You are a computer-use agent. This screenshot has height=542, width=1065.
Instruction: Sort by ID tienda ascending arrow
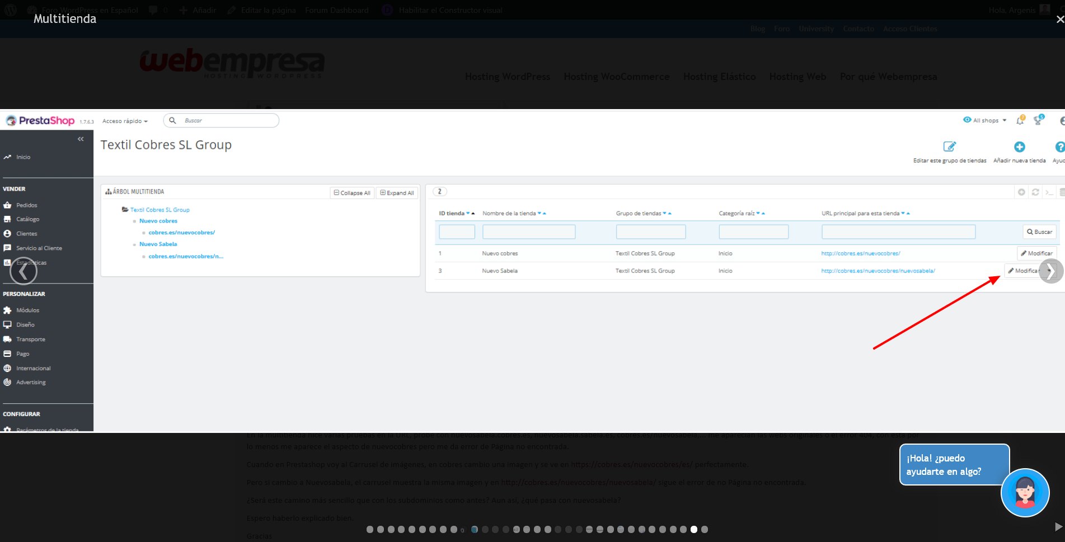coord(473,214)
